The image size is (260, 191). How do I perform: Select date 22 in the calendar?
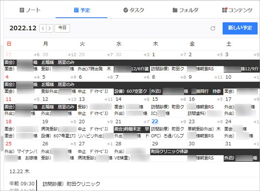pos(155,121)
